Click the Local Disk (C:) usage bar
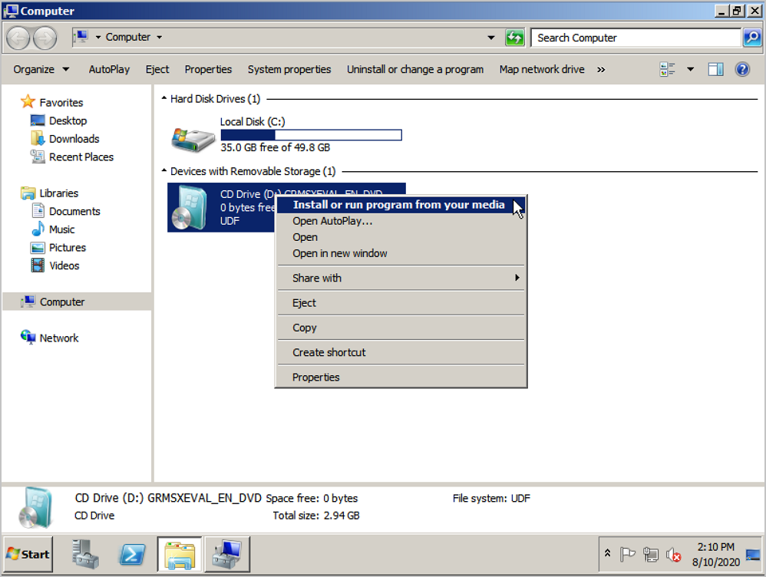Viewport: 766px width, 577px height. (311, 135)
